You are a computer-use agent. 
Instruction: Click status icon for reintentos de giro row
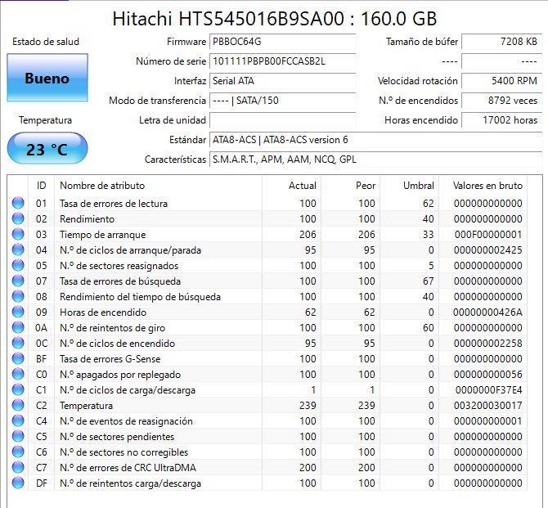(x=18, y=327)
